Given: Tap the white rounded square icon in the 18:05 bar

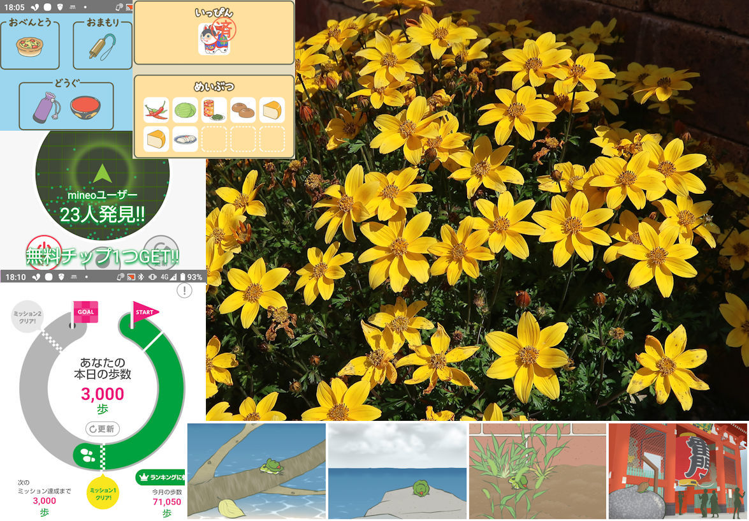Looking at the screenshot, I should tap(47, 7).
